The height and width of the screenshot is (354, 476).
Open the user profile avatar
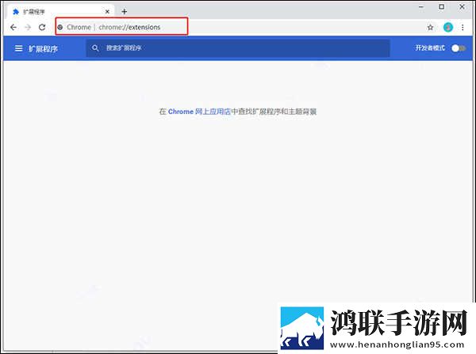(448, 27)
